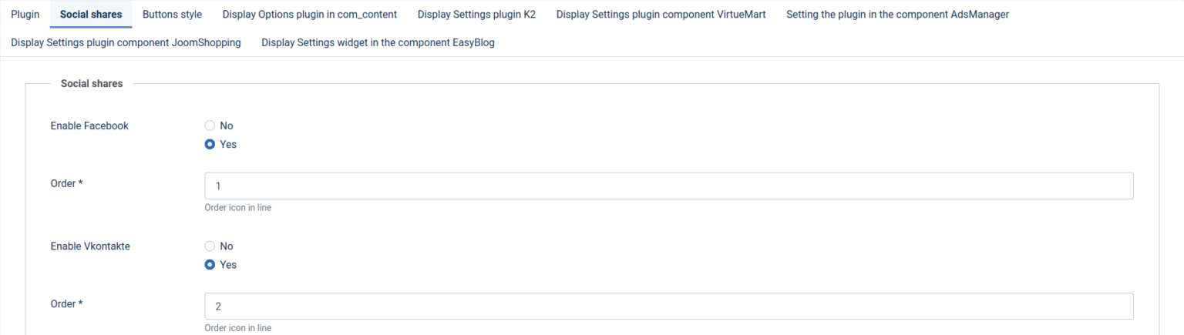Open the Plugin tab

pyautogui.click(x=25, y=15)
